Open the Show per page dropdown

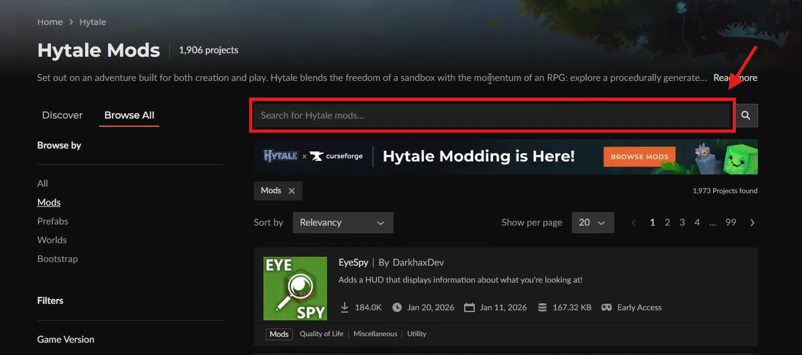593,223
